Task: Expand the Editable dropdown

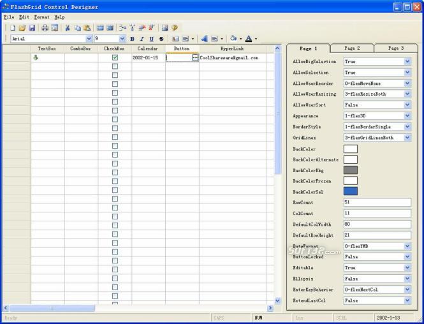Action: [x=407, y=268]
